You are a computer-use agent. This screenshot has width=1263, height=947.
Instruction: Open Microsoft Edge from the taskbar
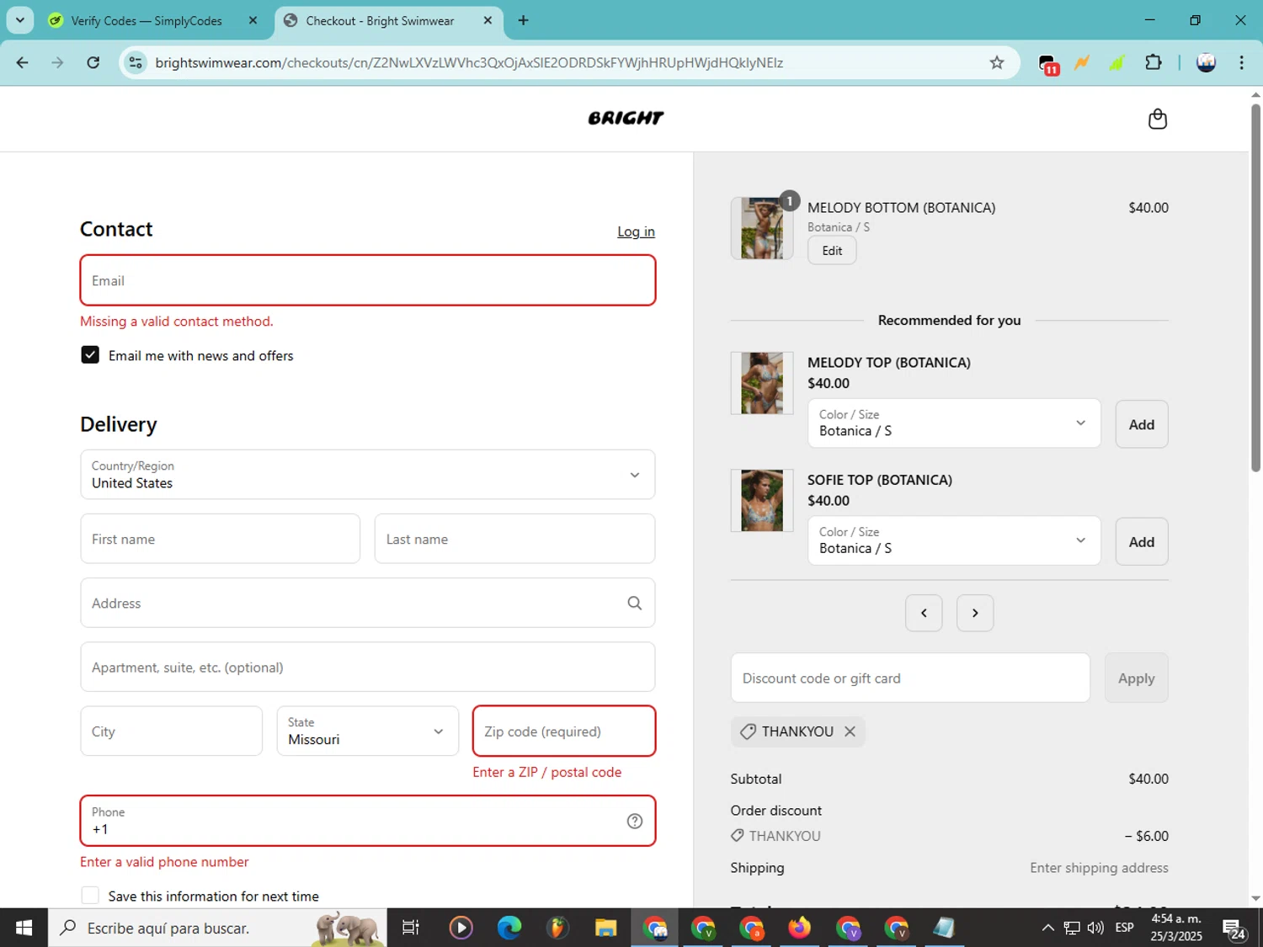pyautogui.click(x=509, y=928)
